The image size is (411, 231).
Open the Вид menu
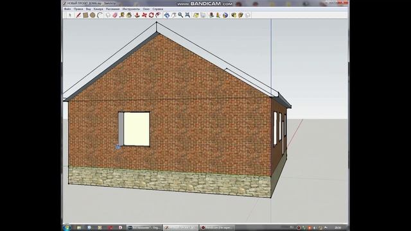pyautogui.click(x=89, y=9)
